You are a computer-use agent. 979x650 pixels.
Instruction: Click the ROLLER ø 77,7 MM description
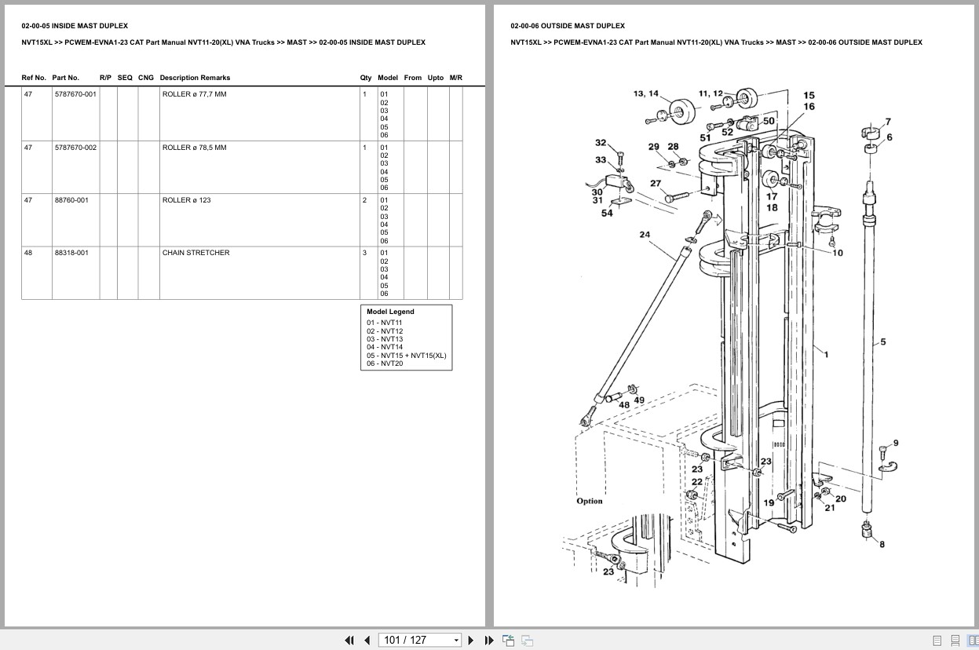(x=194, y=94)
